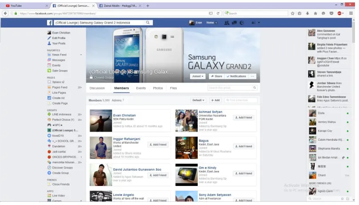Add Achmad Sofyan as friend
This screenshot has height=205, width=359.
click(x=243, y=118)
